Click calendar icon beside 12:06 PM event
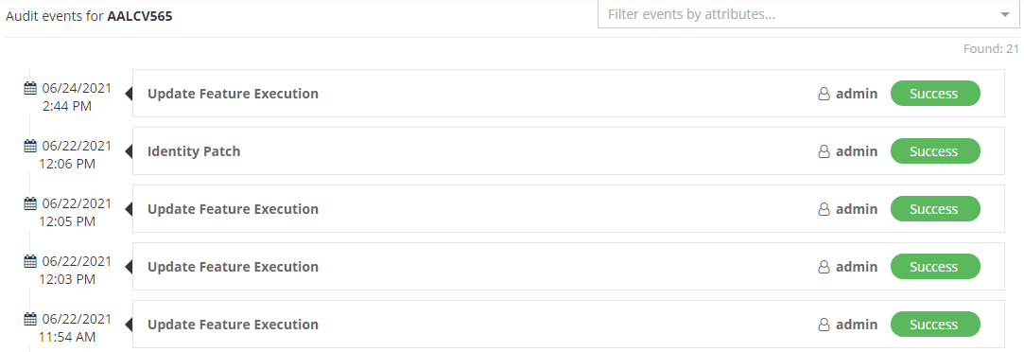 pos(30,146)
